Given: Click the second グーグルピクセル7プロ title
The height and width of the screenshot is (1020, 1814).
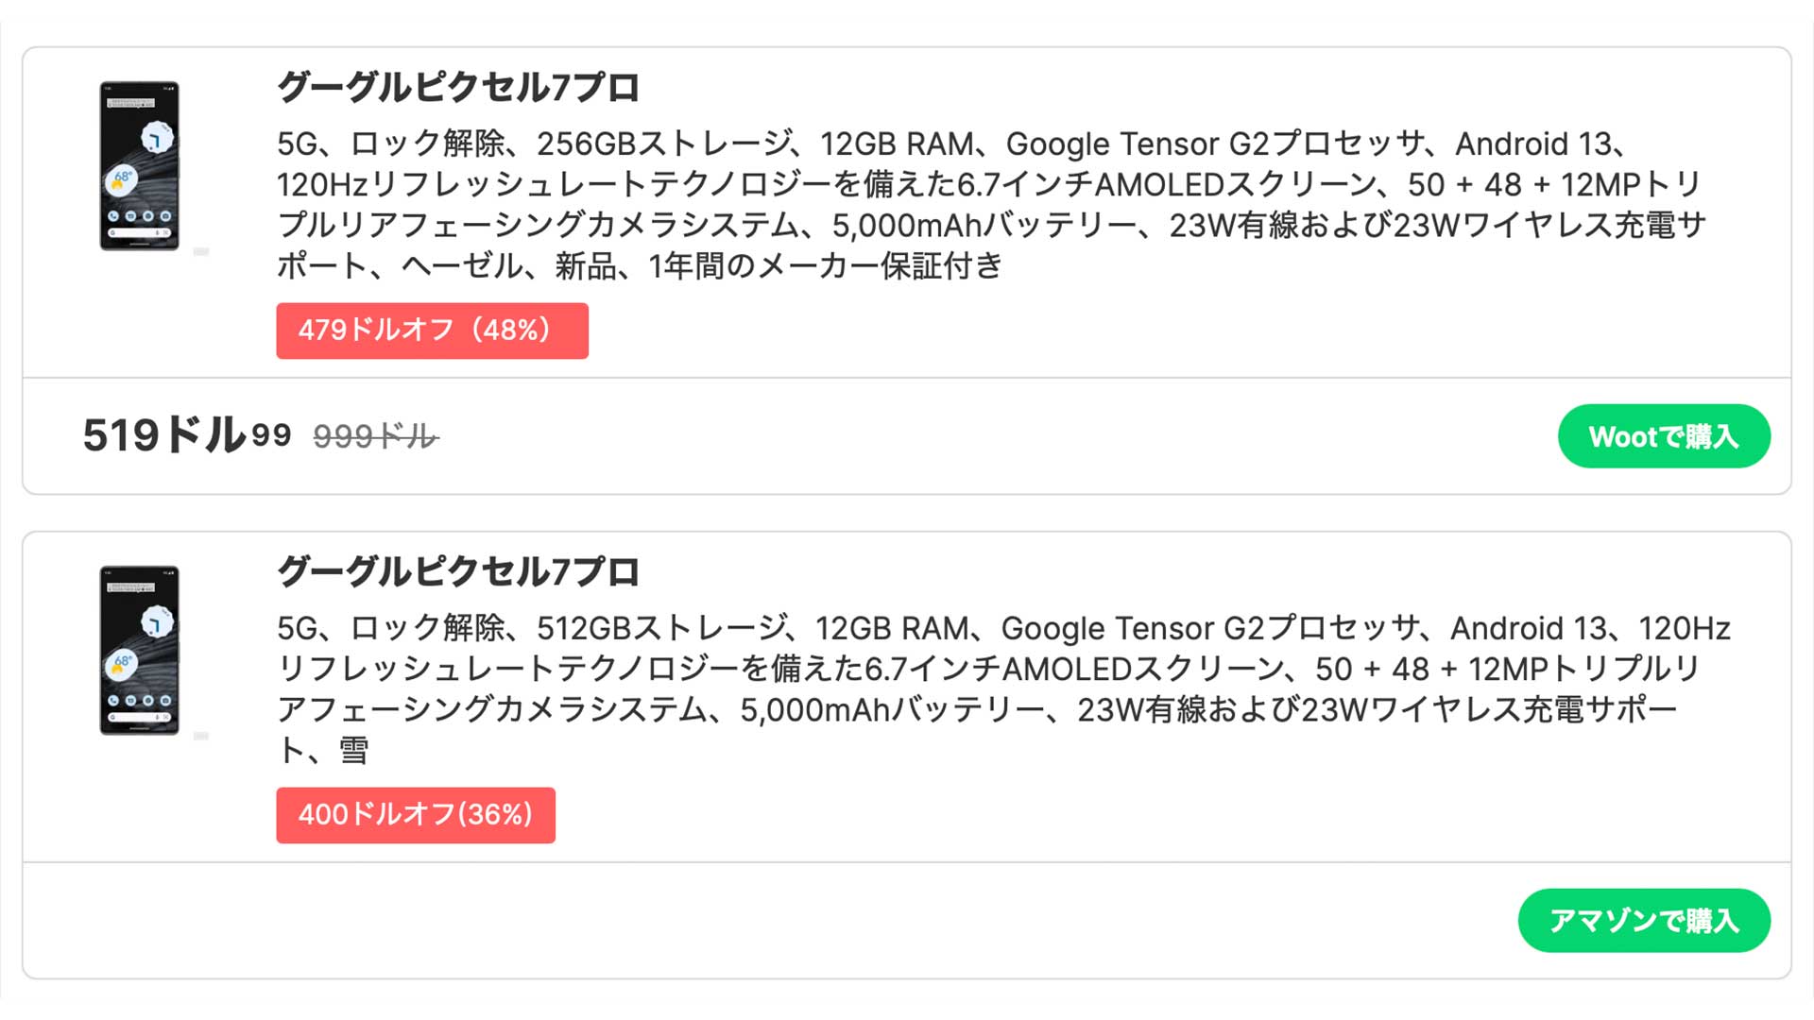Looking at the screenshot, I should (x=458, y=572).
